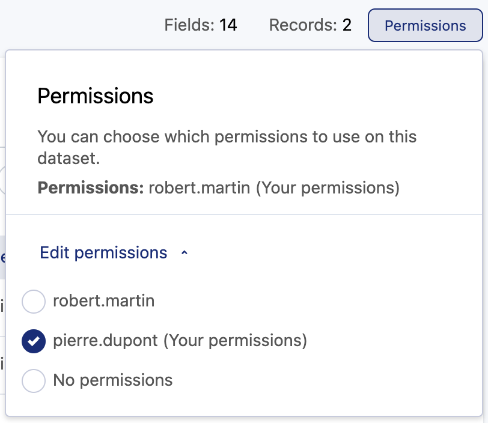Click the "Fields:" label in header

189,25
